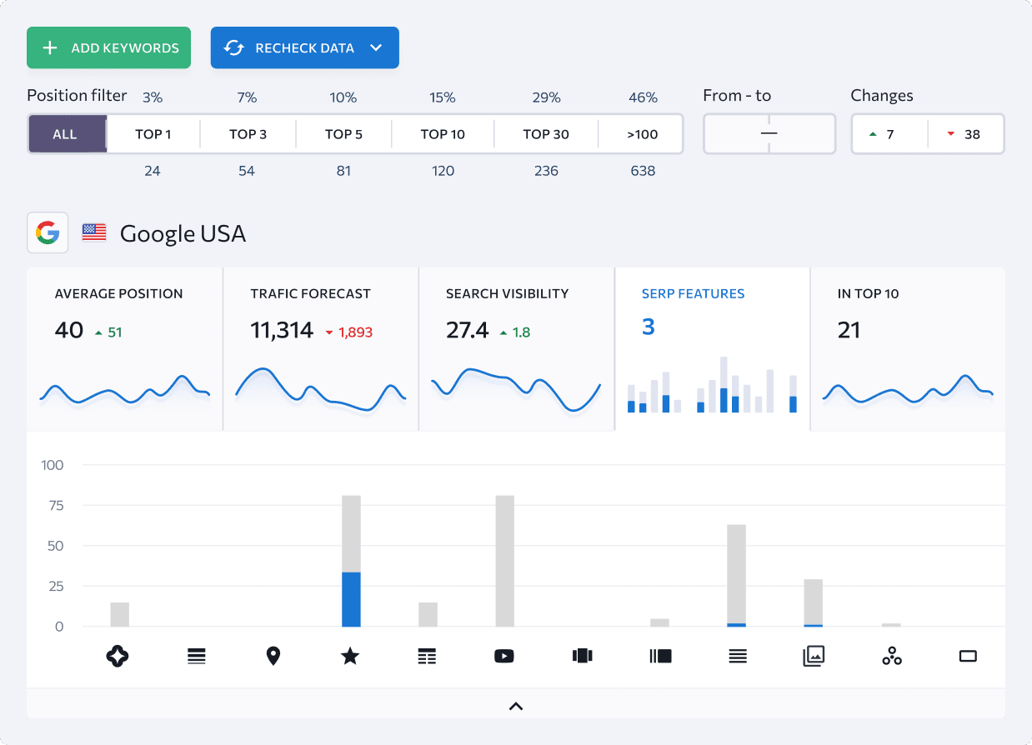Toggle the ALL position filter
This screenshot has height=745, width=1032.
[x=66, y=134]
